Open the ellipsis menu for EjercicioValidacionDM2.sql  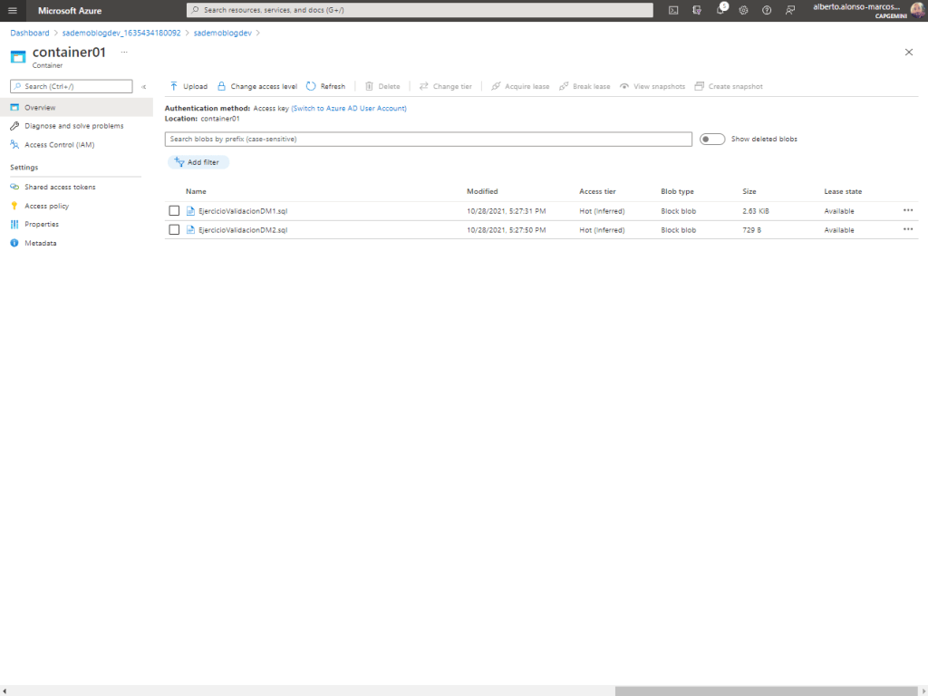tap(908, 230)
